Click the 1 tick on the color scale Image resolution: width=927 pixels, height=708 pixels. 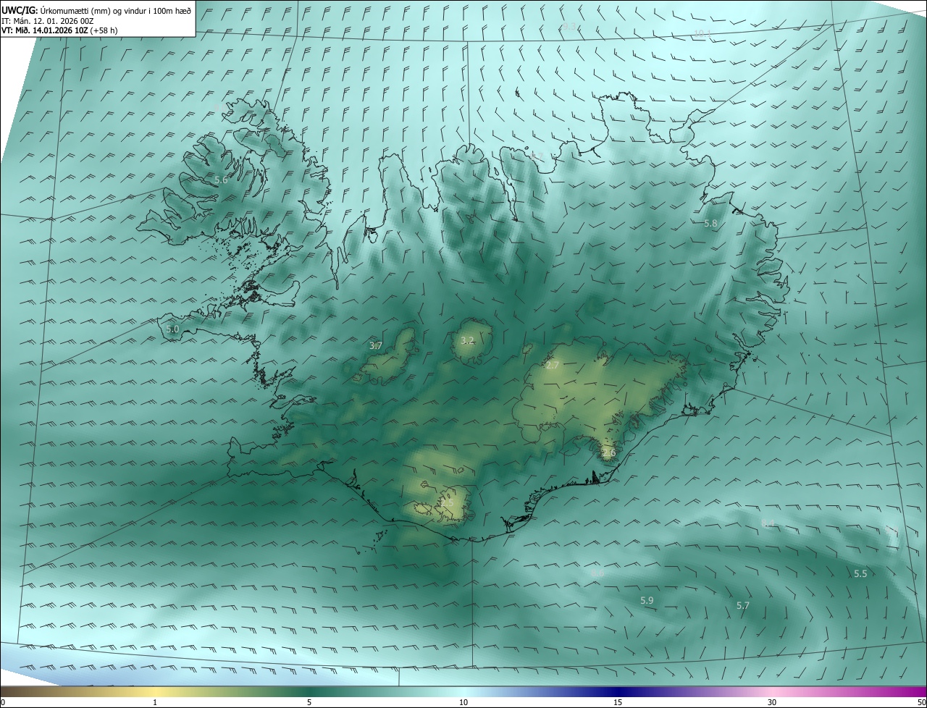coord(155,702)
